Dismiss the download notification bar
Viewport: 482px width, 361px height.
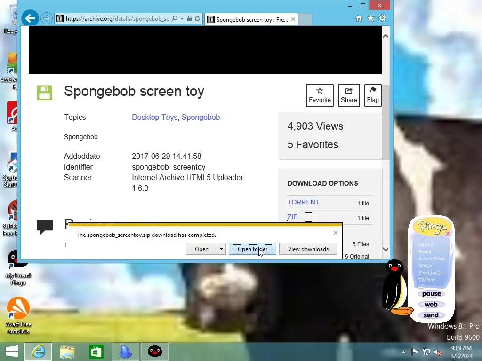click(x=335, y=233)
